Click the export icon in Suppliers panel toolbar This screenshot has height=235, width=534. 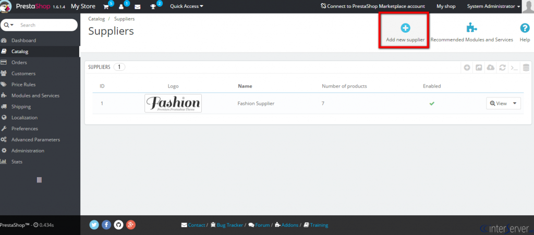click(x=479, y=67)
